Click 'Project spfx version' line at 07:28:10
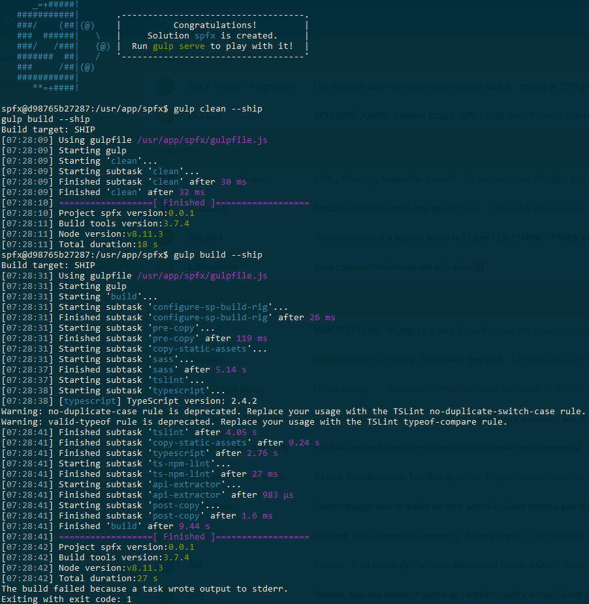 [97, 213]
